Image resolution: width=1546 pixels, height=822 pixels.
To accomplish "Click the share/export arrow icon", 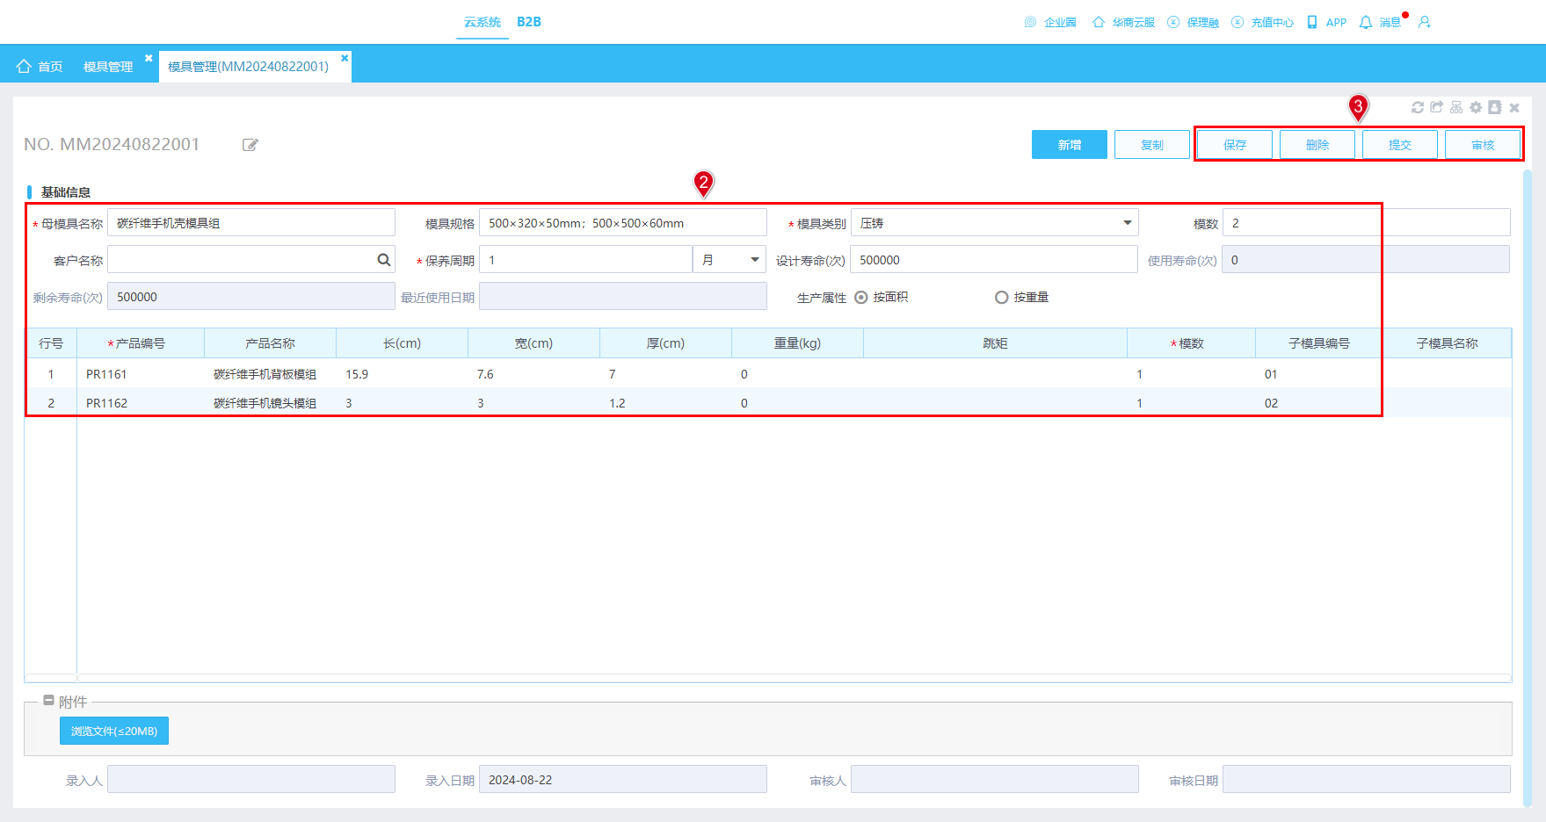I will [1436, 107].
